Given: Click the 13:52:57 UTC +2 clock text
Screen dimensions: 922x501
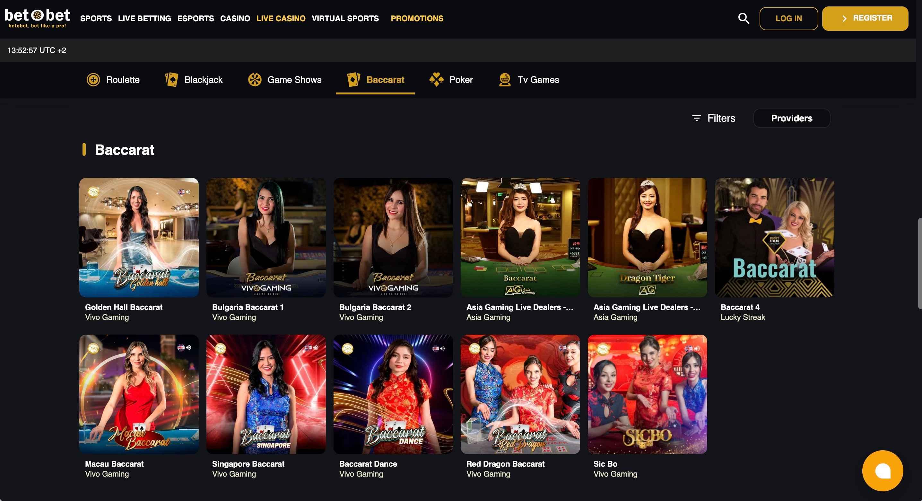Looking at the screenshot, I should pos(37,50).
